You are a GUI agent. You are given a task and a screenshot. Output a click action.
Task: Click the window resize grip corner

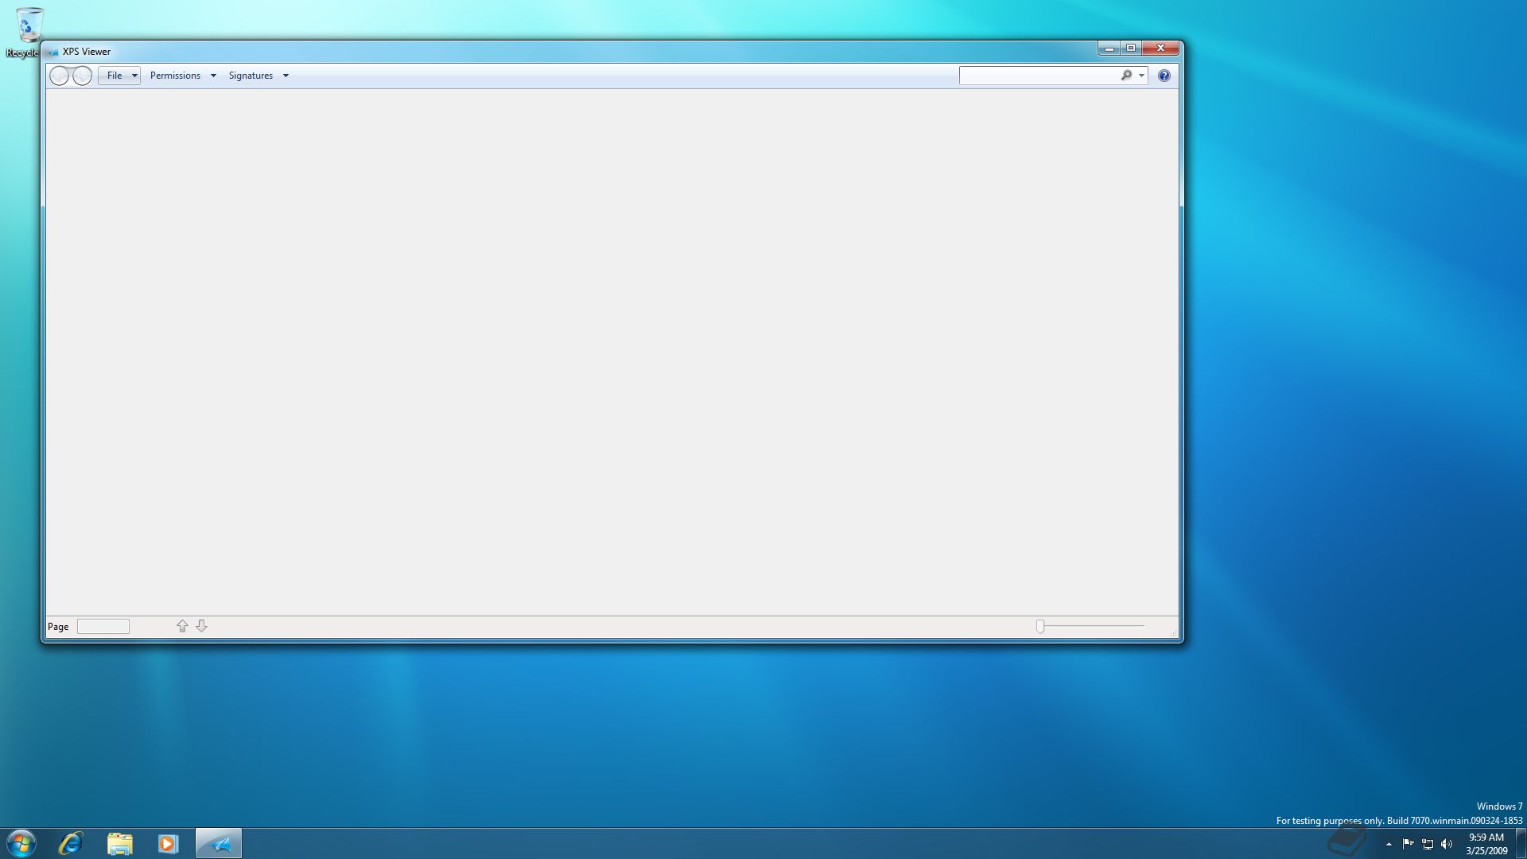tap(1174, 632)
